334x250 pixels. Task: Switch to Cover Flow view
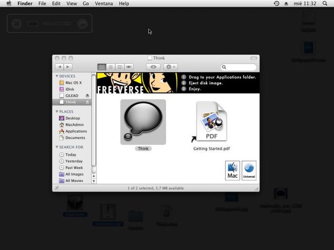[x=129, y=67]
